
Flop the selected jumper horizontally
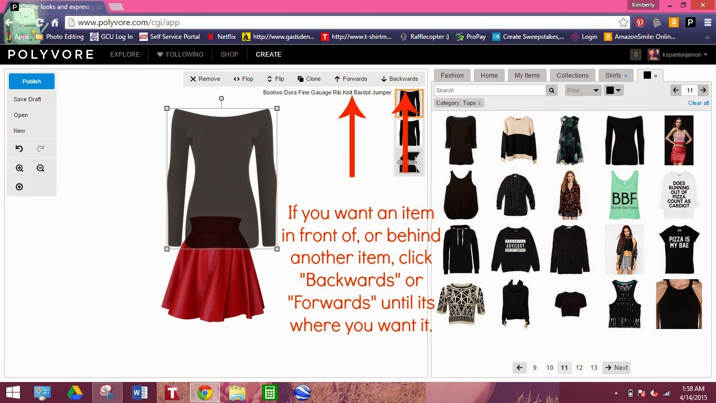click(243, 79)
